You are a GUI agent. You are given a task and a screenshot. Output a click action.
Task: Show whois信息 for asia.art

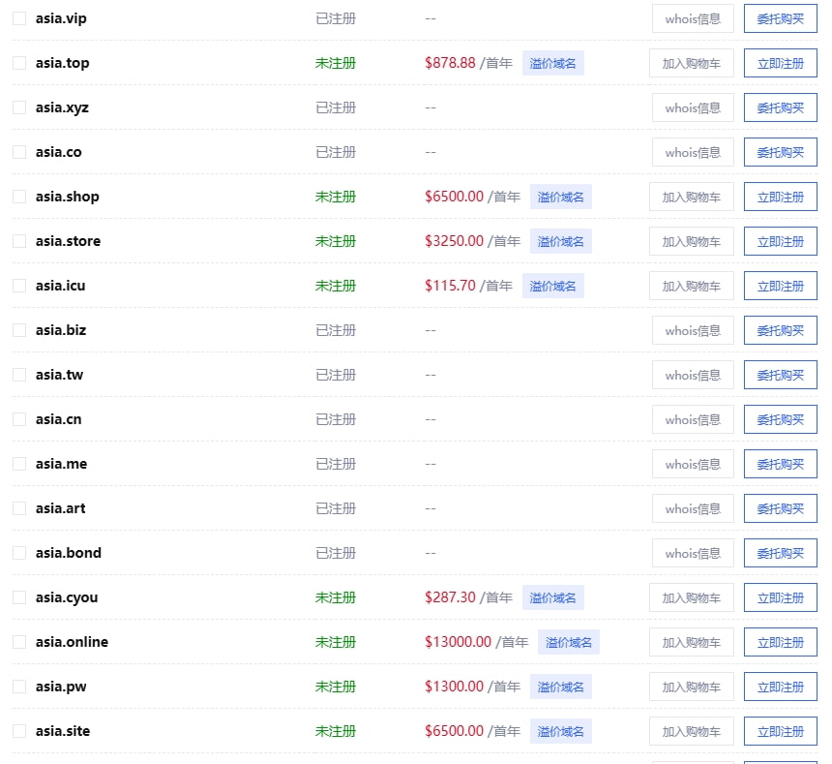tap(693, 508)
